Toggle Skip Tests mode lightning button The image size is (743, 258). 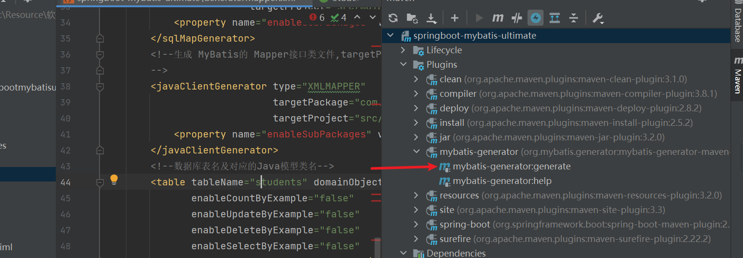coord(536,18)
